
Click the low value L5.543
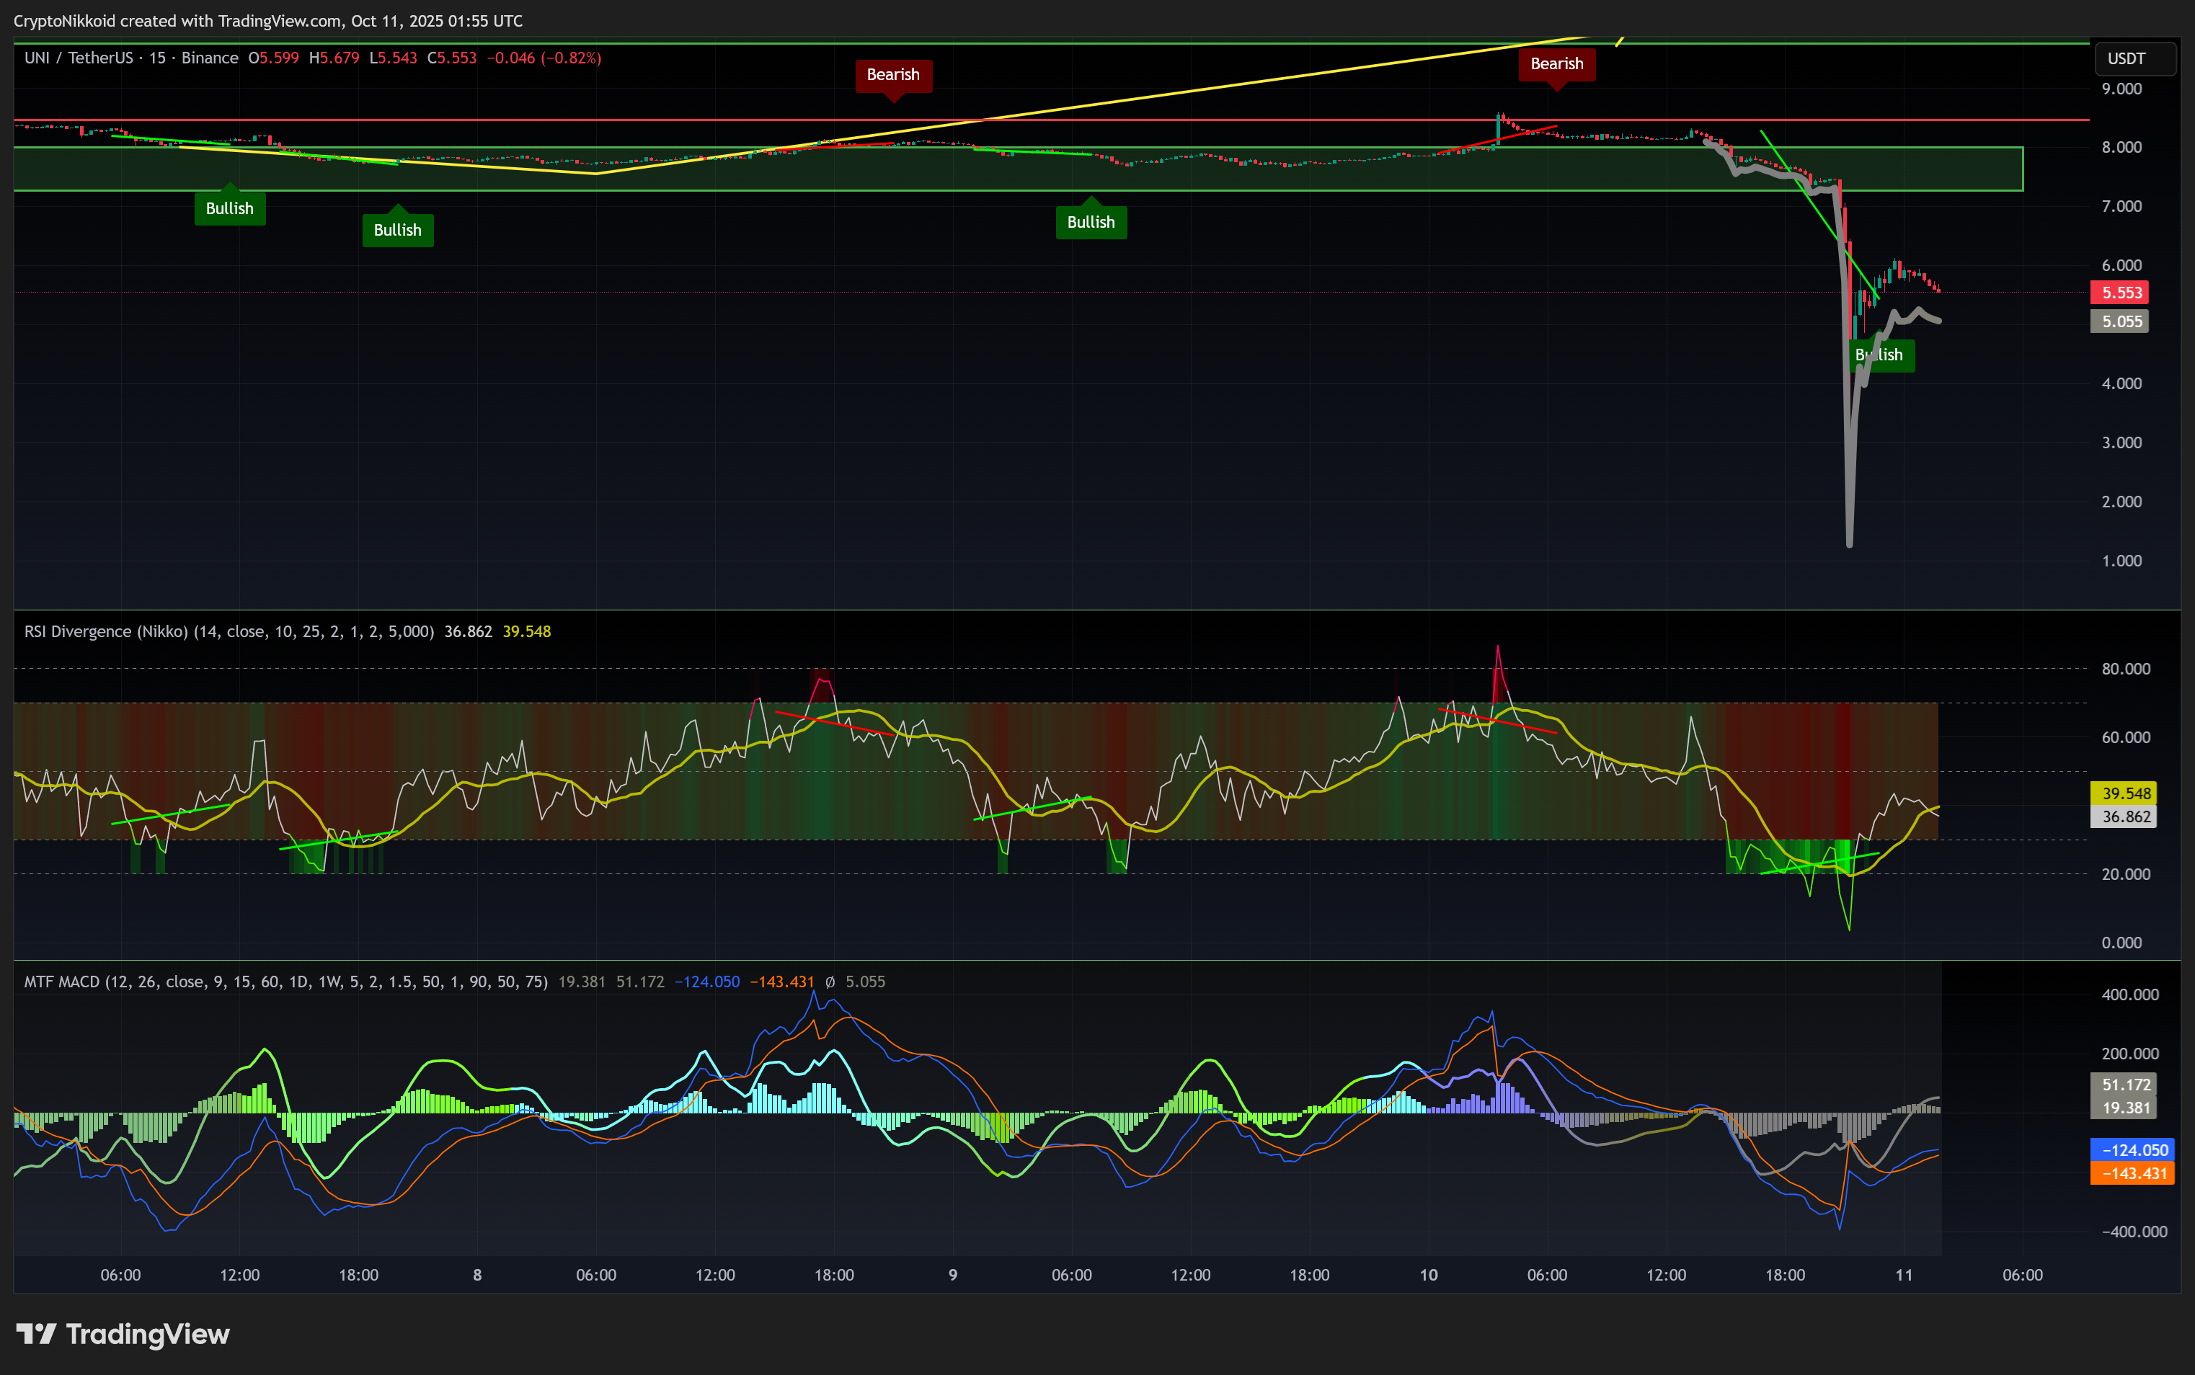pyautogui.click(x=393, y=58)
